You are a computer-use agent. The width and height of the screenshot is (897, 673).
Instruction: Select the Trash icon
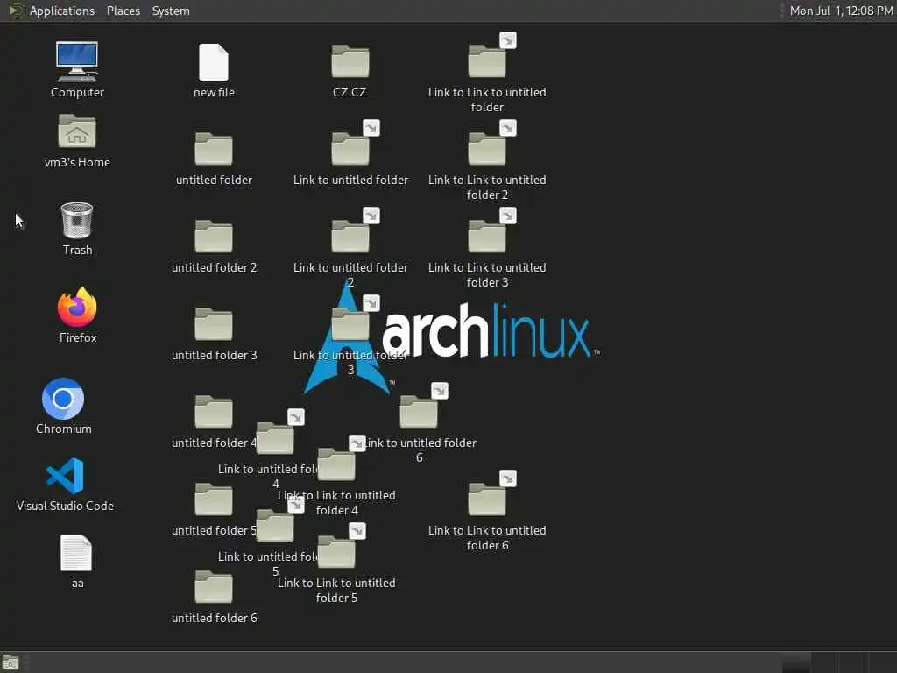coord(77,220)
